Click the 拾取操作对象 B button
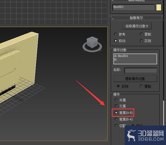The width and height of the screenshot is (166, 145). pos(137,26)
